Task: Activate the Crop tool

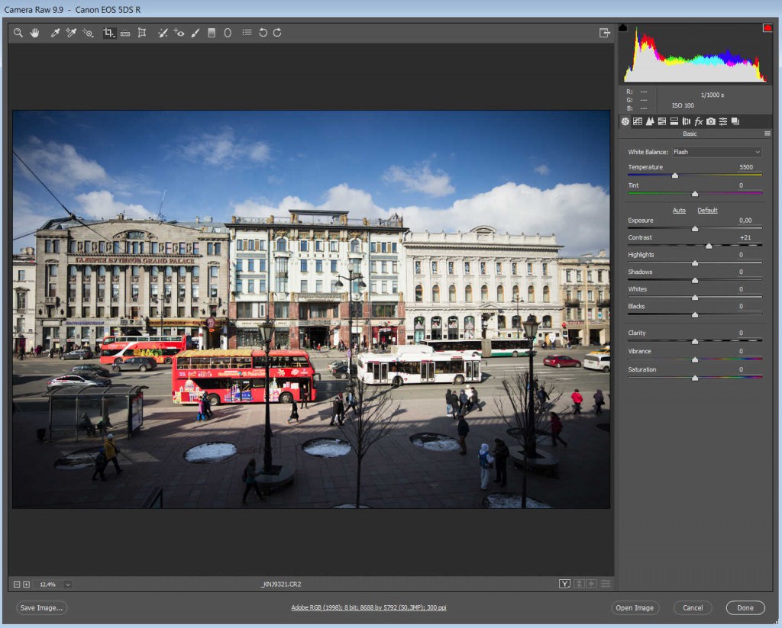Action: (x=108, y=33)
